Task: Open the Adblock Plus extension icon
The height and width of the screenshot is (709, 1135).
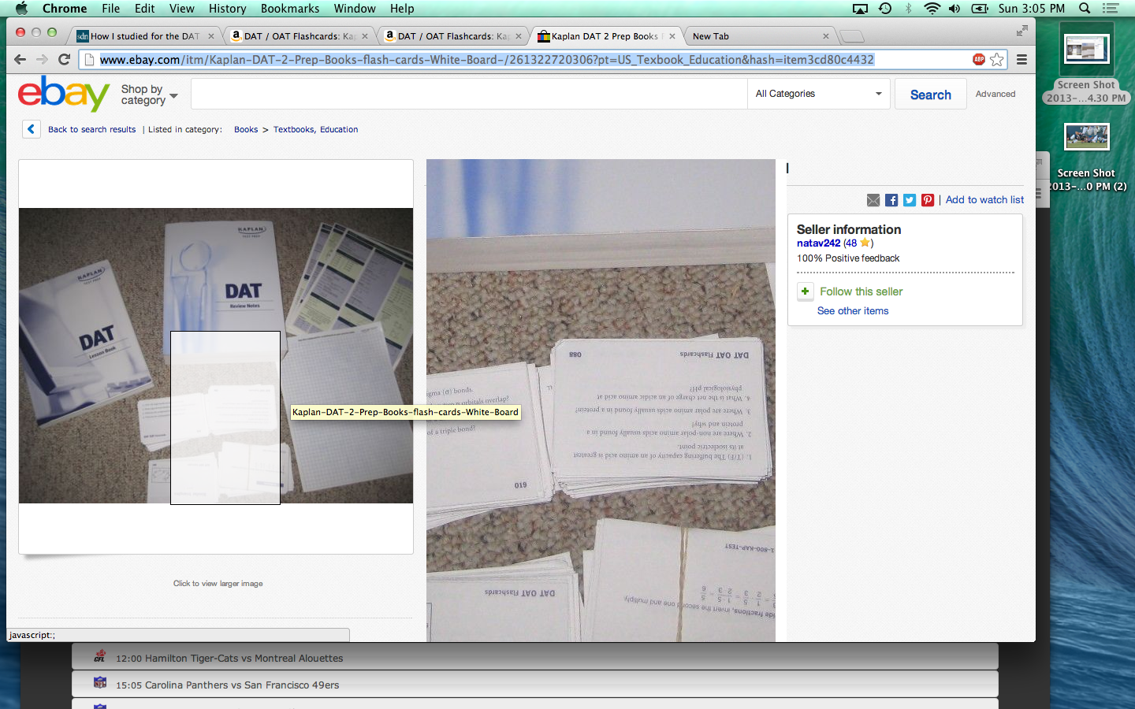Action: click(x=979, y=59)
